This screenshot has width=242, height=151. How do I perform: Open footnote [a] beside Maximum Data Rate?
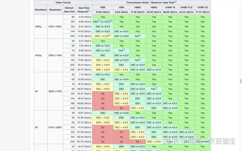pos(175,2)
